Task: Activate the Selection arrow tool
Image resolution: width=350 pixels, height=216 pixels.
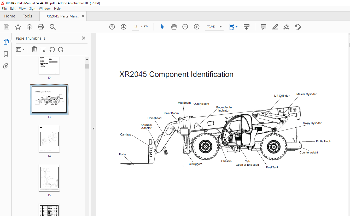Action: tap(162, 27)
